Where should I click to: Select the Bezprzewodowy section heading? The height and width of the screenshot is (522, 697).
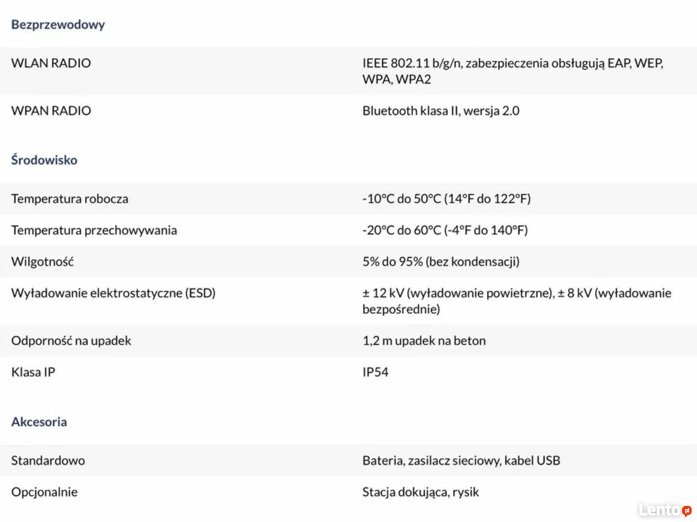tap(58, 24)
